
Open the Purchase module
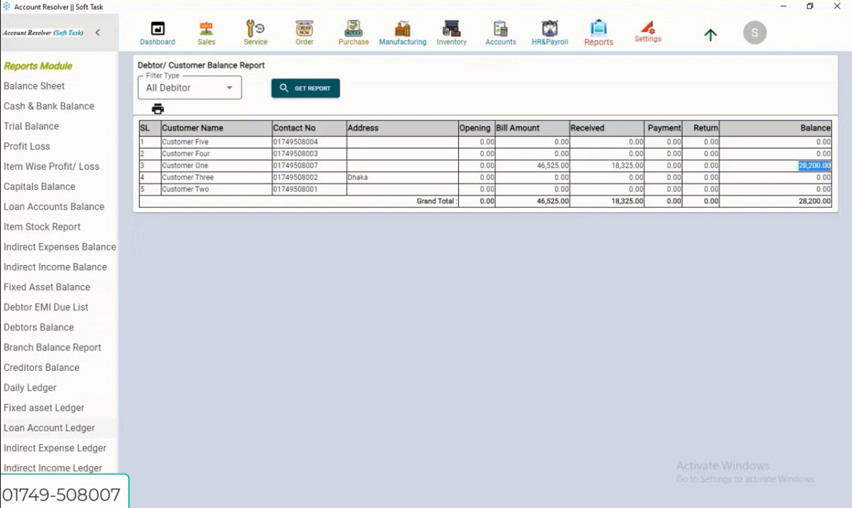(x=353, y=32)
